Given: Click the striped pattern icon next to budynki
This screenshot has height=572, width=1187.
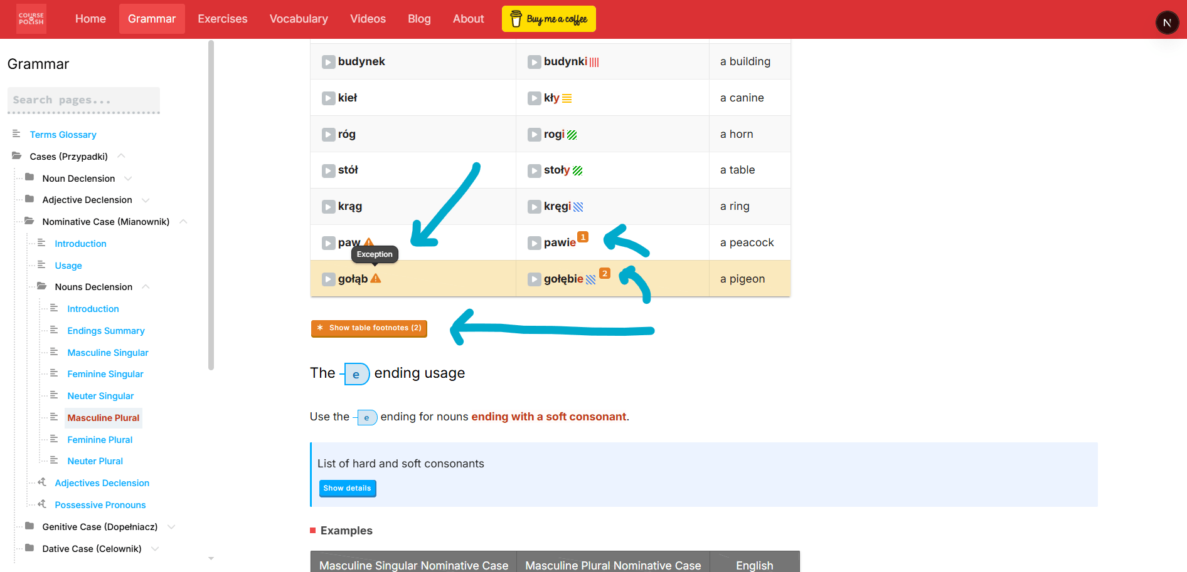Looking at the screenshot, I should point(594,62).
